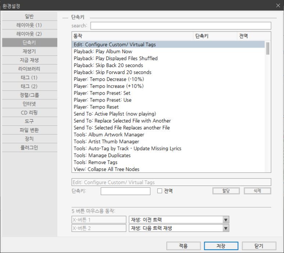Click the hotkey search input field
This screenshot has height=253, width=284.
181,26
